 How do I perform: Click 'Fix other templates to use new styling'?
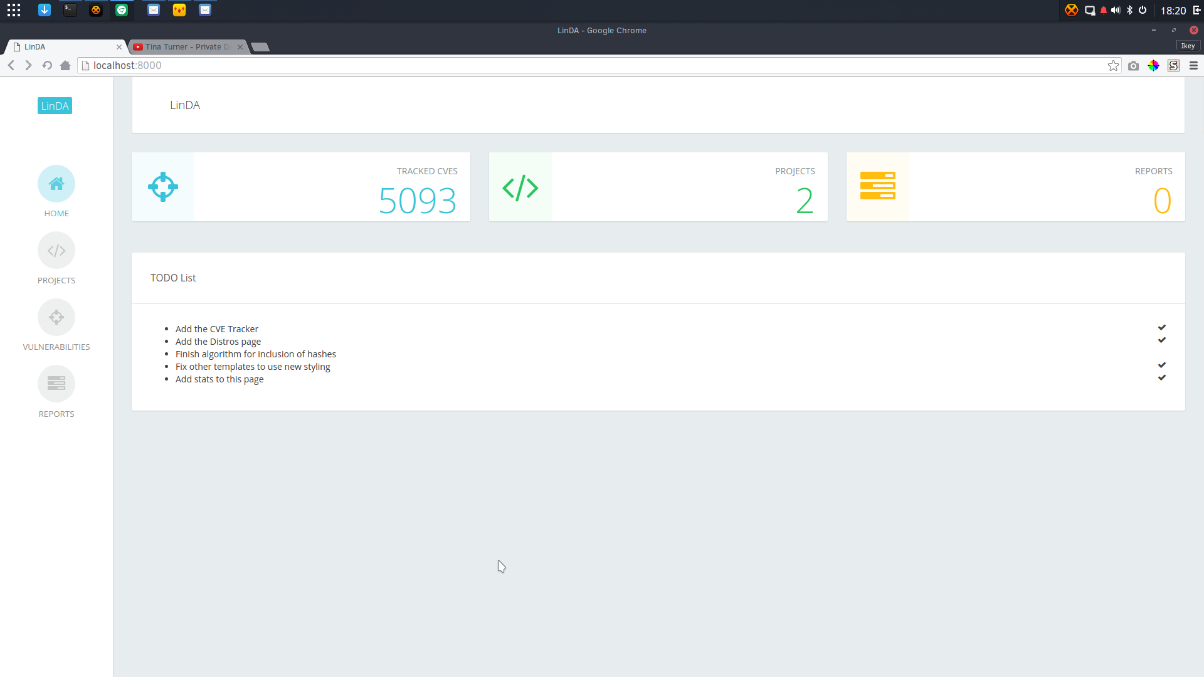(253, 367)
